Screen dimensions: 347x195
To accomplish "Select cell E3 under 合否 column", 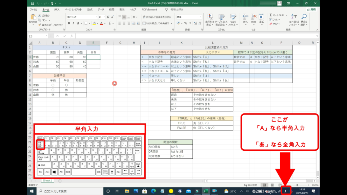I will click(93, 57).
